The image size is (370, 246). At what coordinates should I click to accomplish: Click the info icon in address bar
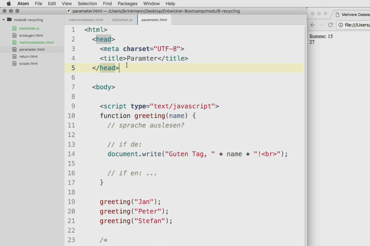[341, 25]
